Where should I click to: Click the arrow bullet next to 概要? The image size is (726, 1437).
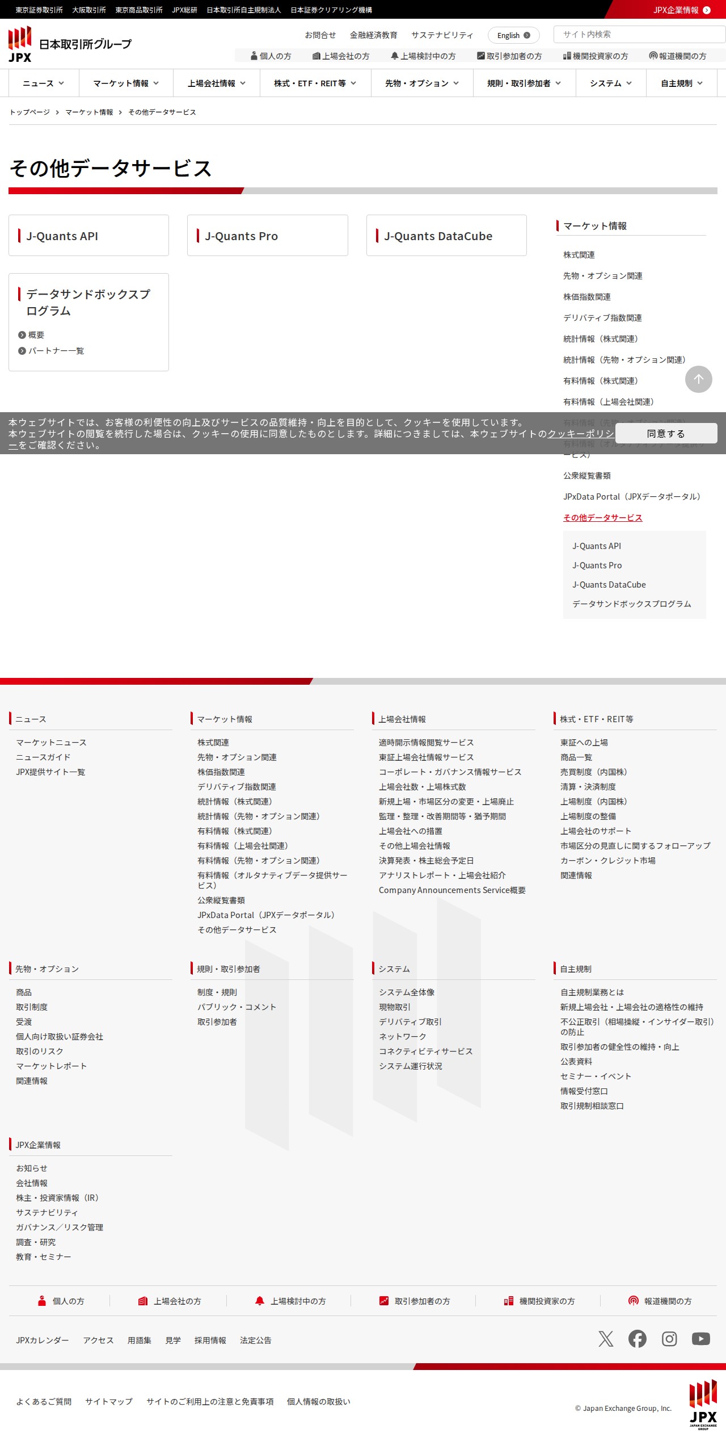pyautogui.click(x=22, y=335)
